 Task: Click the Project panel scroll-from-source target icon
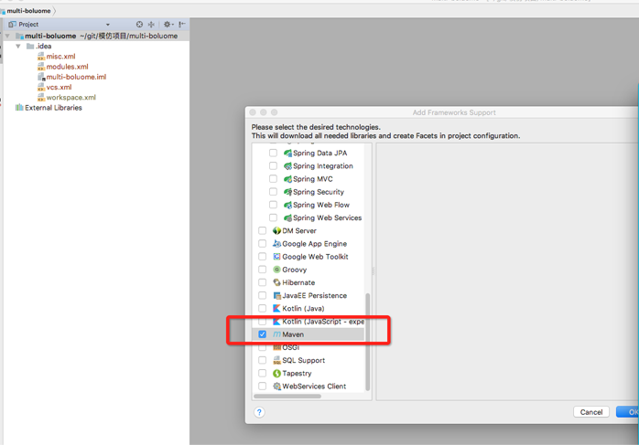[139, 25]
